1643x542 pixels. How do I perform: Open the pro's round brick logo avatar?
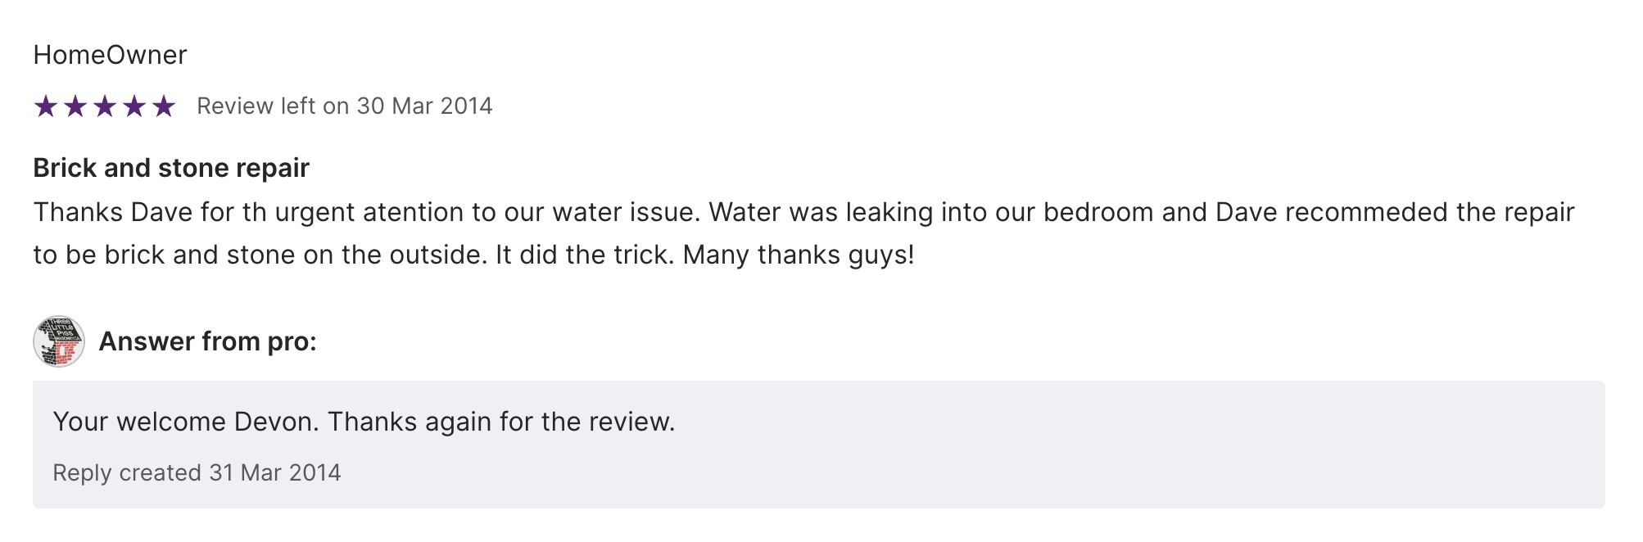(x=59, y=341)
